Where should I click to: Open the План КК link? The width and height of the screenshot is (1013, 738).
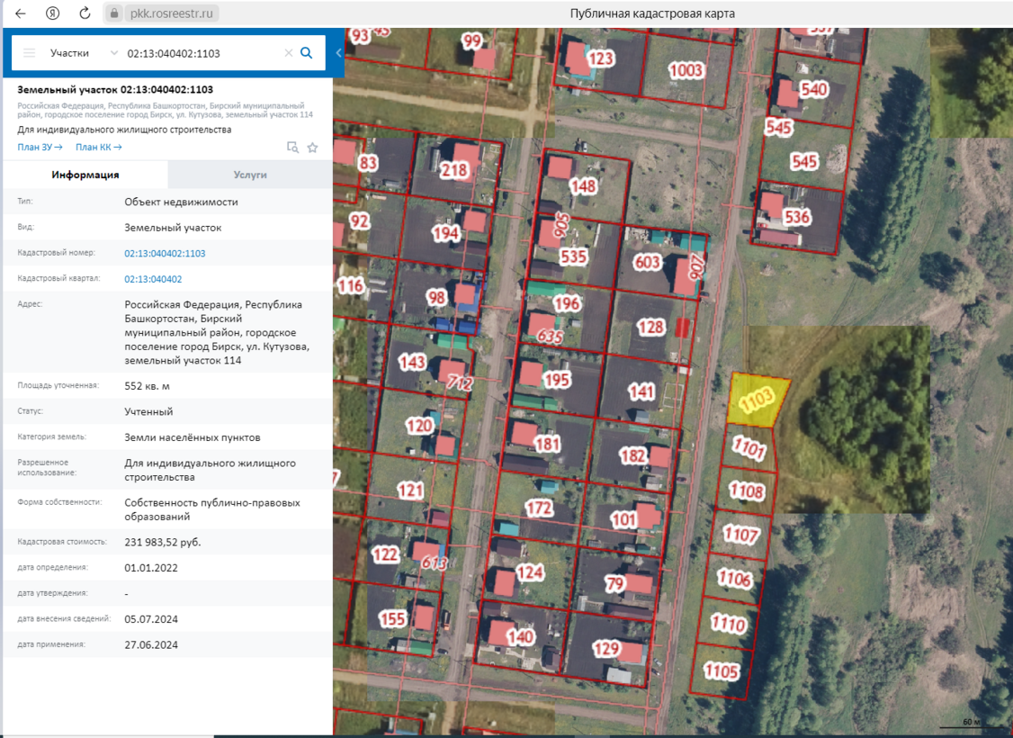click(x=99, y=148)
